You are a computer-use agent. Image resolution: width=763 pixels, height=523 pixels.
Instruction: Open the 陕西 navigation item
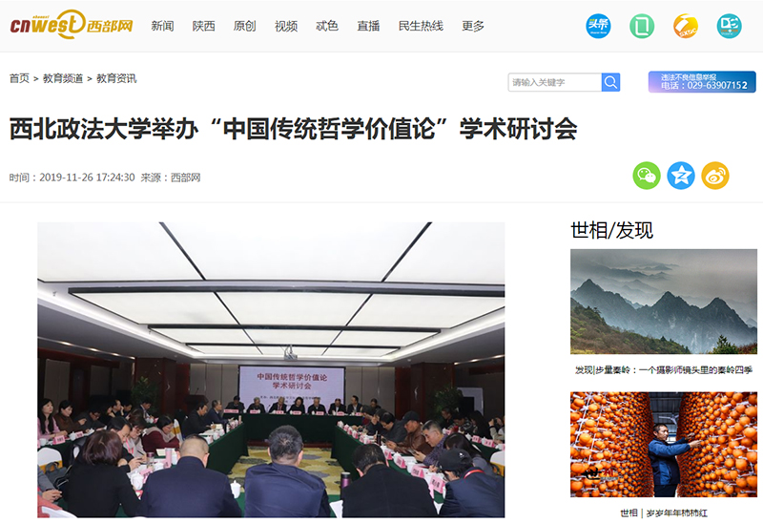click(203, 26)
